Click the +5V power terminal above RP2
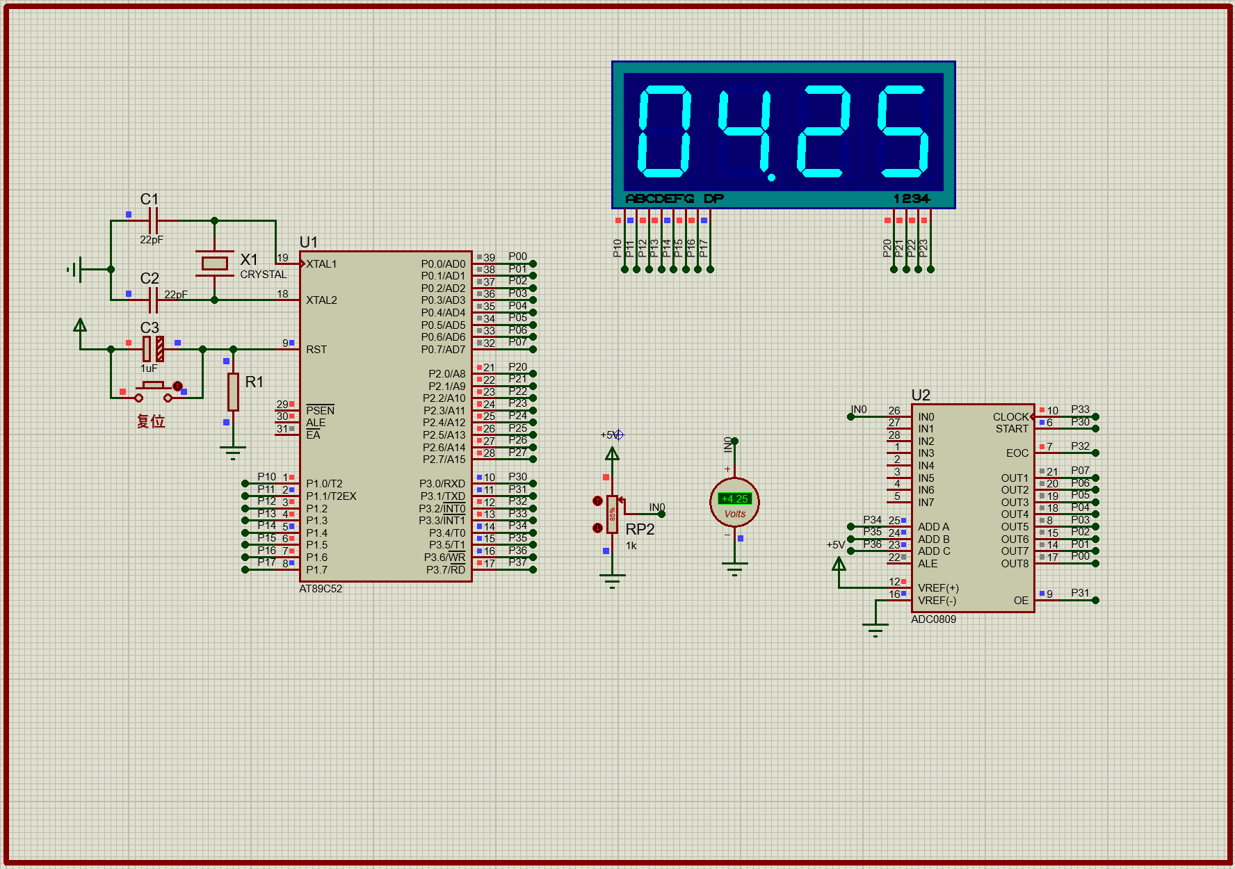Screen dimensions: 1235x869 click(612, 454)
